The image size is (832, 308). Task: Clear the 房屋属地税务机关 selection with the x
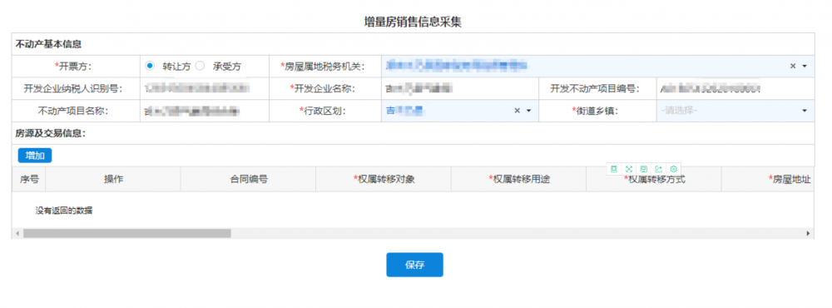tap(793, 67)
